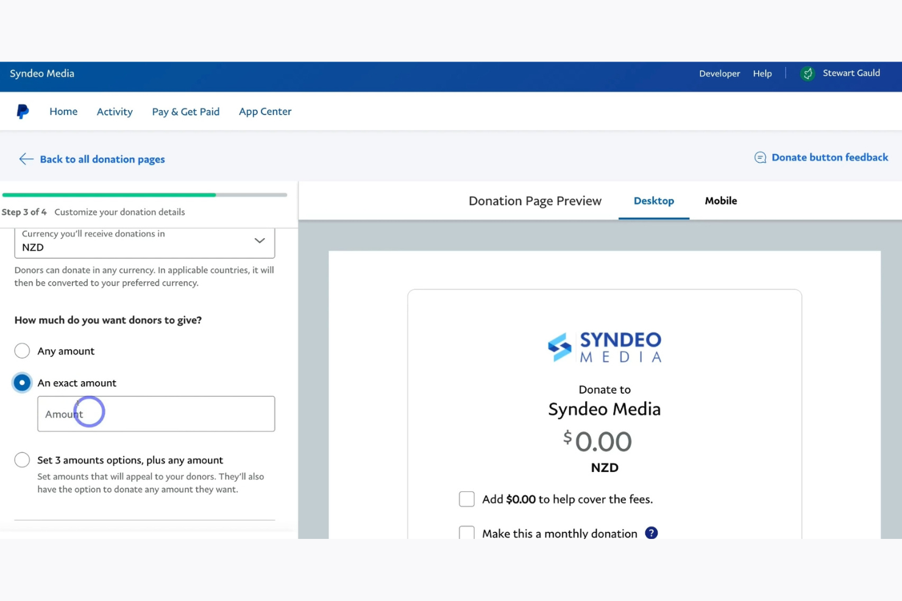Click the step progress bar
This screenshot has height=601, width=902.
coord(144,195)
